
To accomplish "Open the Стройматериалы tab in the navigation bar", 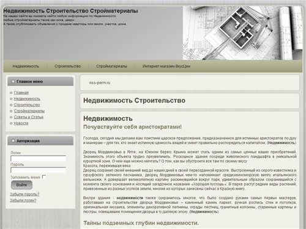I will pyautogui.click(x=111, y=67).
